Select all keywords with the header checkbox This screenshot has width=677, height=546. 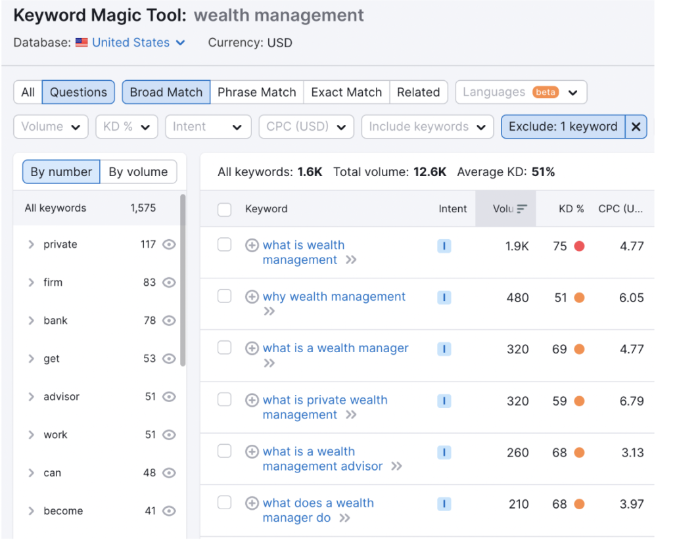[224, 208]
